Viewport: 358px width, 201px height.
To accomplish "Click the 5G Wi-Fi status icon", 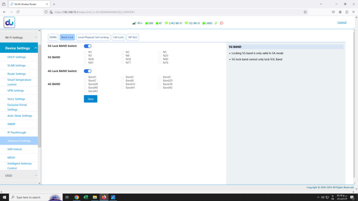I will pos(186,23).
